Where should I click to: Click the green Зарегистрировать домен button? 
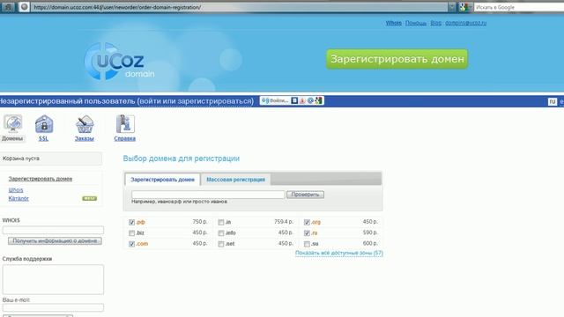(397, 59)
